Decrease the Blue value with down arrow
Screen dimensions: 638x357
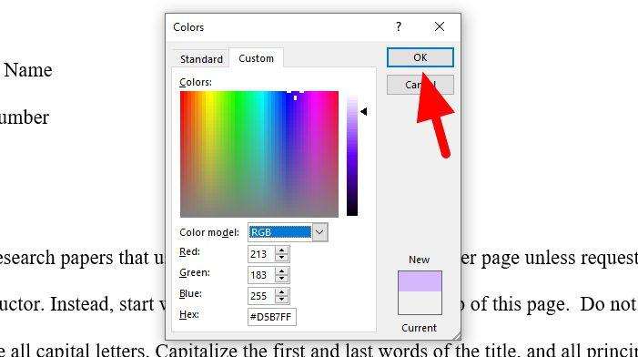click(x=281, y=300)
